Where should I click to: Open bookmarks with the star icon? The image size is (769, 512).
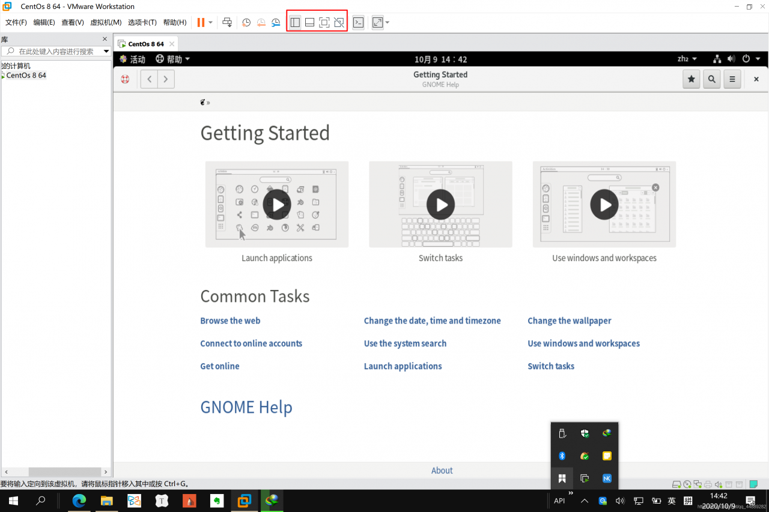coord(691,79)
